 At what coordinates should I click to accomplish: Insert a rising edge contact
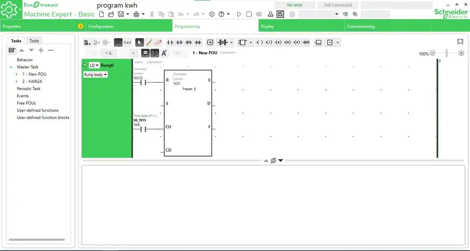coord(188,43)
